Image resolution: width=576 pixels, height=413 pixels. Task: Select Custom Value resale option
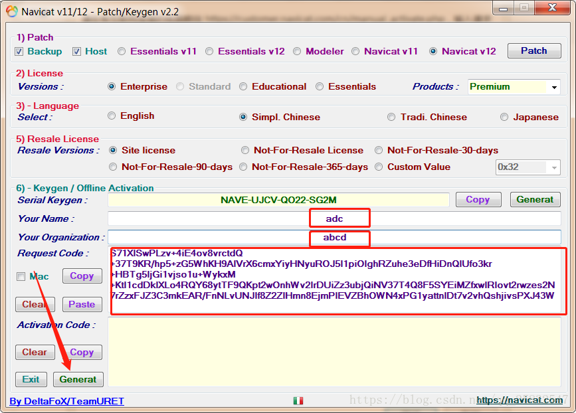[379, 167]
